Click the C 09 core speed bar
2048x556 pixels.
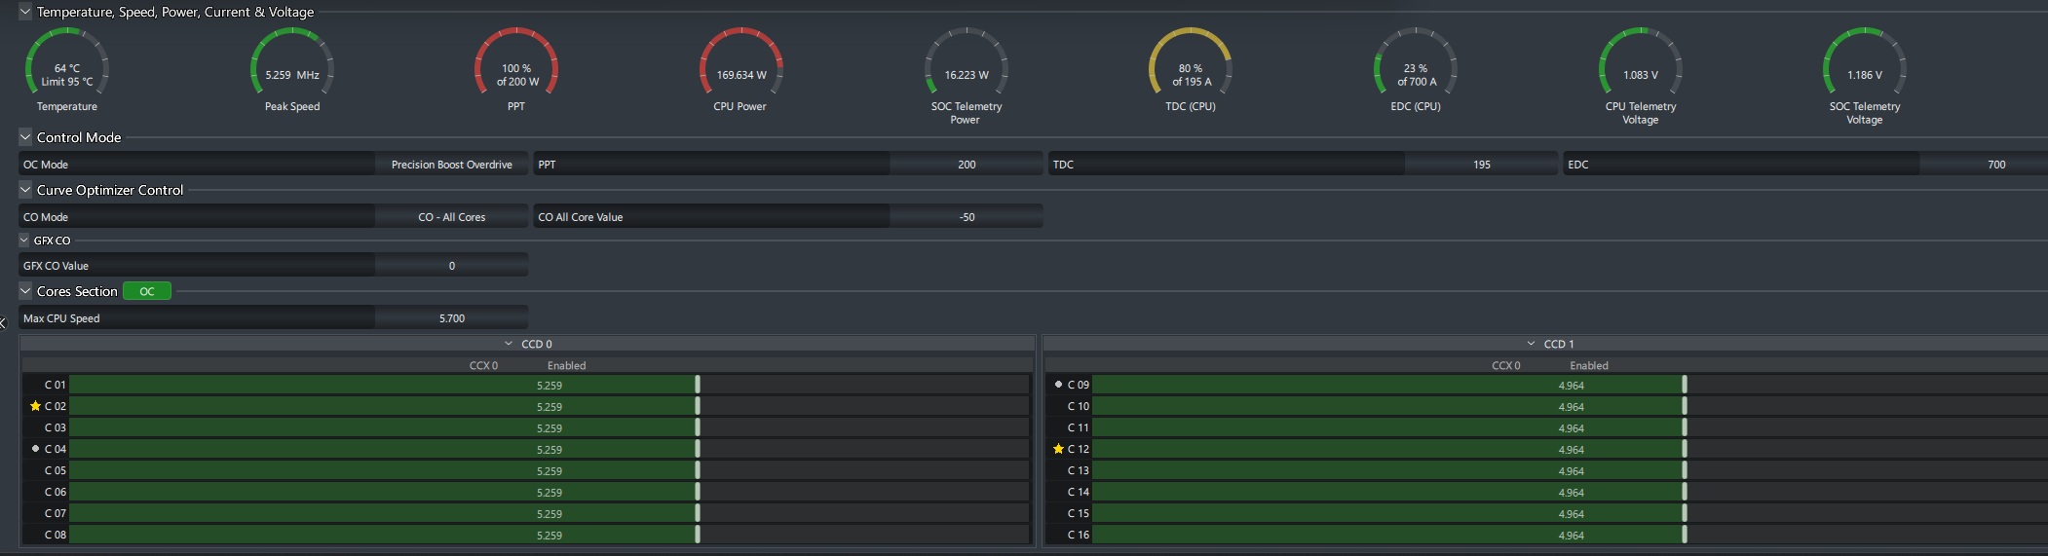[1570, 385]
